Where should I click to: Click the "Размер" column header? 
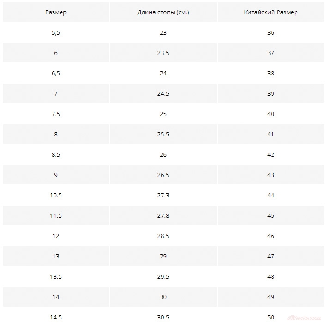click(56, 12)
